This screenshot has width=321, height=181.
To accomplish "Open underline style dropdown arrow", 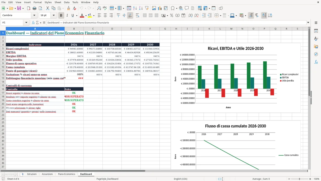I will 77,16.
